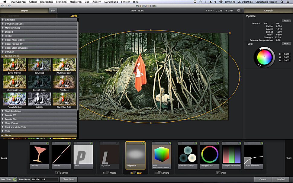Open the Darstellung menu
Image resolution: width=293 pixels, height=183 pixels.
111,2
